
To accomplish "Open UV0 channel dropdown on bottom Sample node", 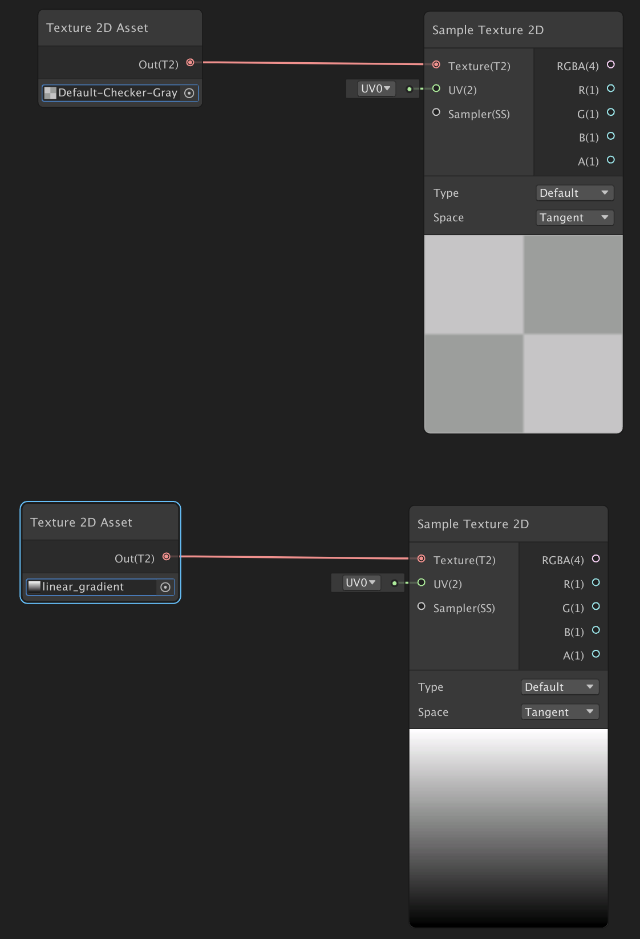I will (361, 583).
